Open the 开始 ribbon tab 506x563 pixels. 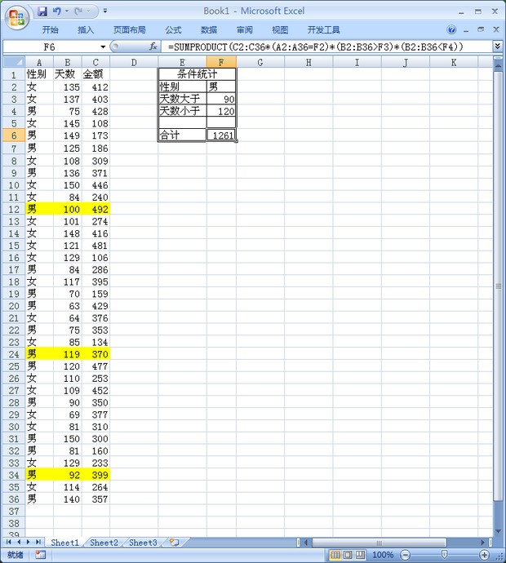[x=50, y=30]
